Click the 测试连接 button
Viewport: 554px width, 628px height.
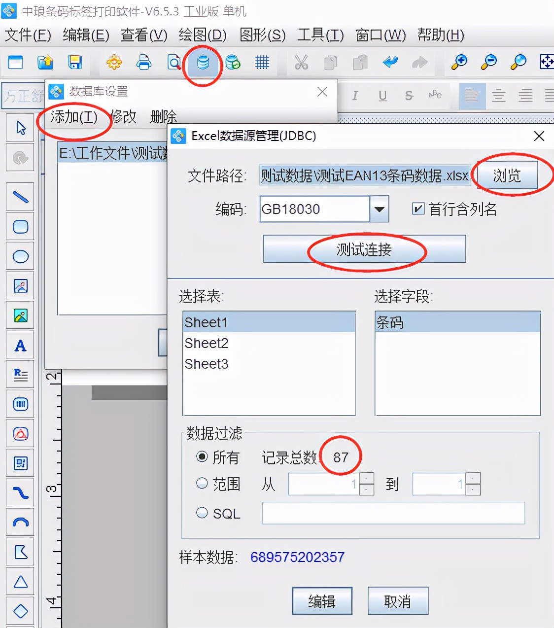click(364, 249)
